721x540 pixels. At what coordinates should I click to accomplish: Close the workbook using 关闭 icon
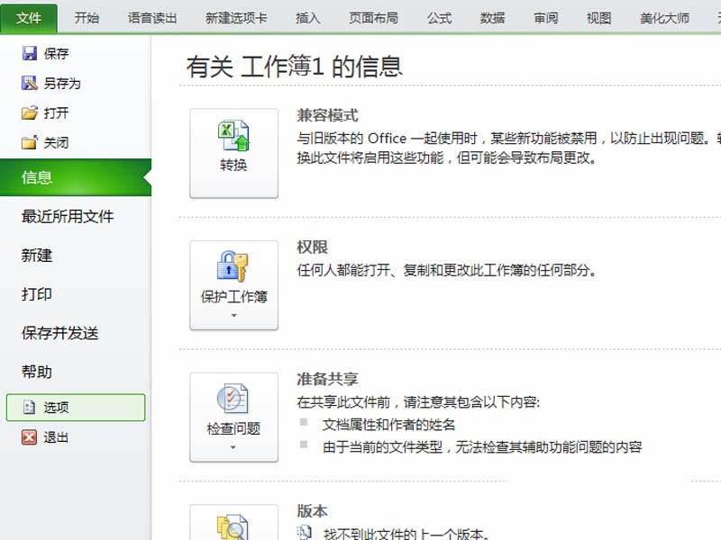(x=28, y=142)
